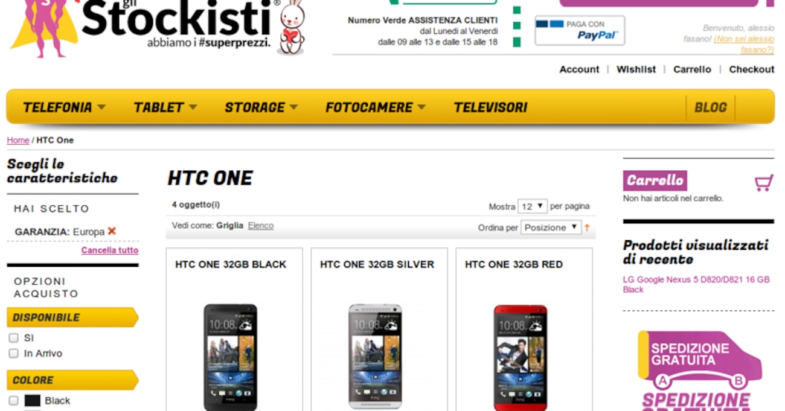The width and height of the screenshot is (785, 411).
Task: Expand the Telefonia menu
Action: 64,107
